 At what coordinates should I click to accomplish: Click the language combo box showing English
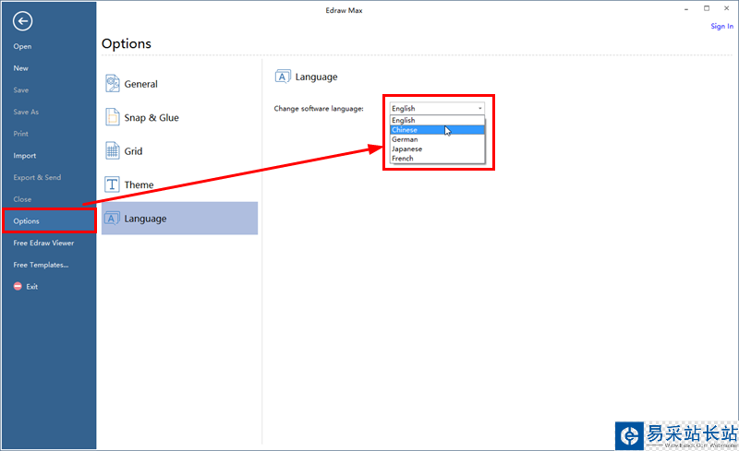tap(437, 108)
